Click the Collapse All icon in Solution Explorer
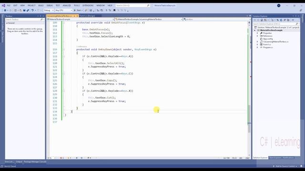The image size is (305, 171). [285, 20]
